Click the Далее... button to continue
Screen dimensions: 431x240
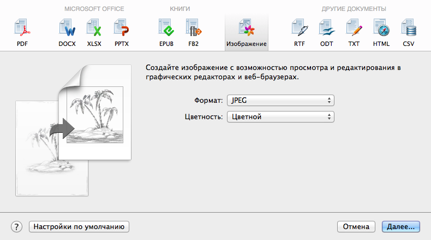[400, 226]
